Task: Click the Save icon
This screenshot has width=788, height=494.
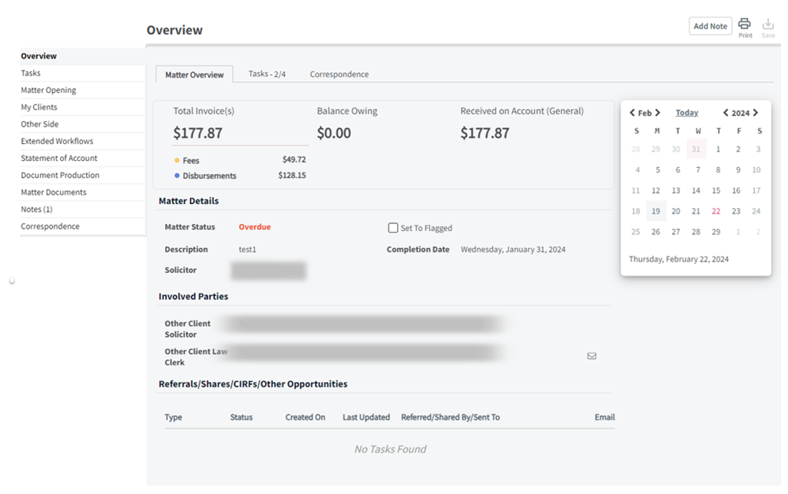Action: (768, 25)
